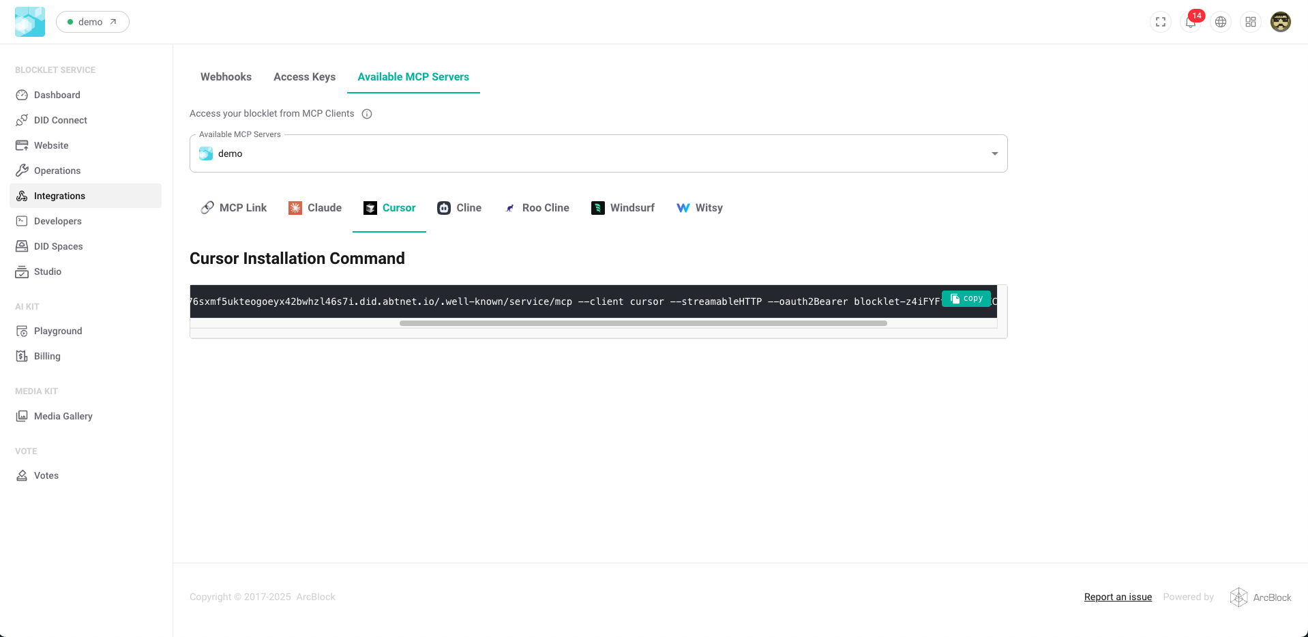Click the command box horizontal scrollbar
The image size is (1308, 637).
(642, 323)
